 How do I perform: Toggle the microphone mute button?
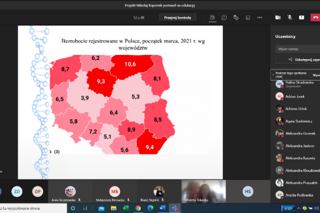pos(290,17)
